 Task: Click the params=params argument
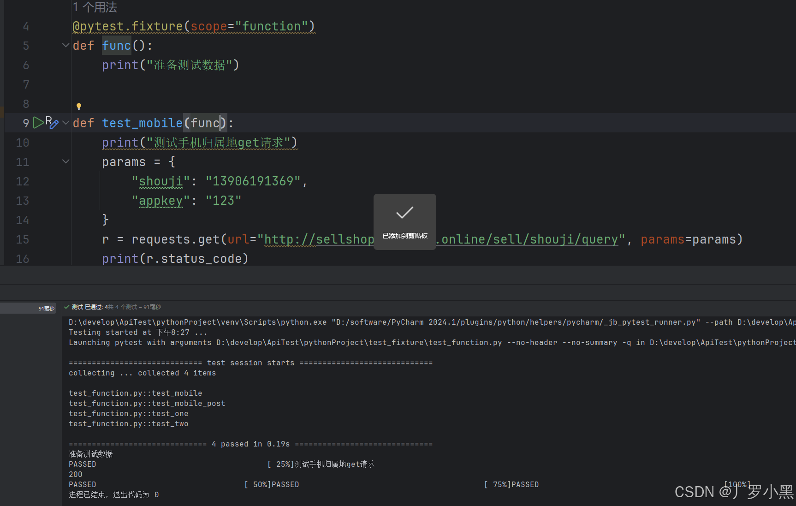689,239
